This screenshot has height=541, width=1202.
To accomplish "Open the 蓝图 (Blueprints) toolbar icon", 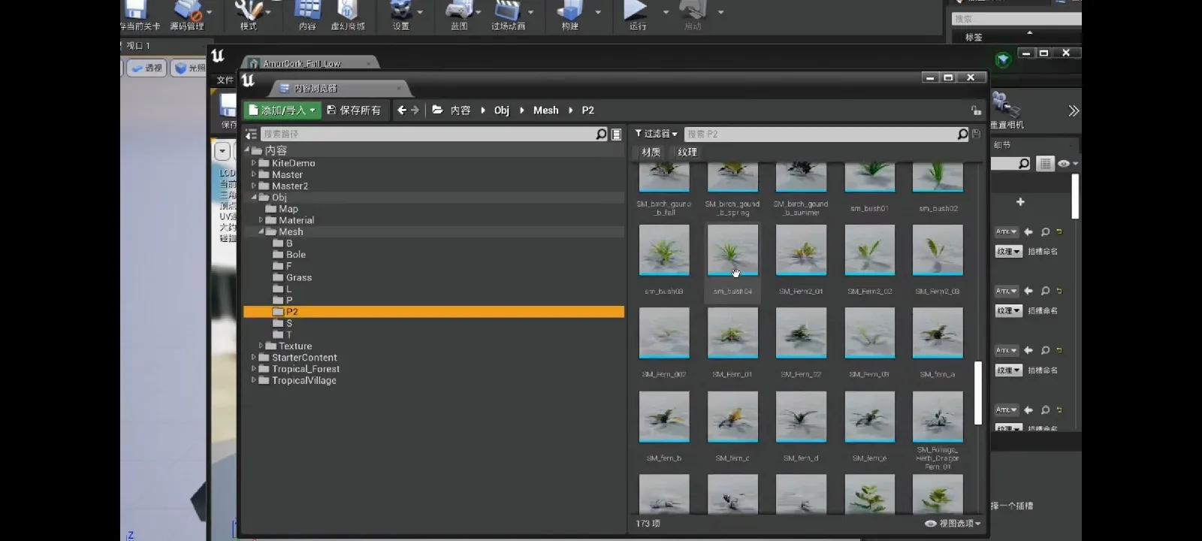I will (459, 15).
